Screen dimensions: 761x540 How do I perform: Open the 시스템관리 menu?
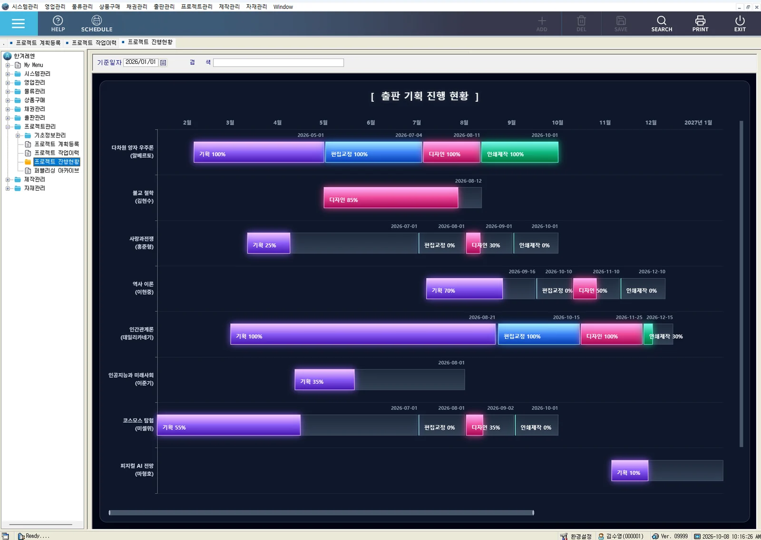[25, 7]
